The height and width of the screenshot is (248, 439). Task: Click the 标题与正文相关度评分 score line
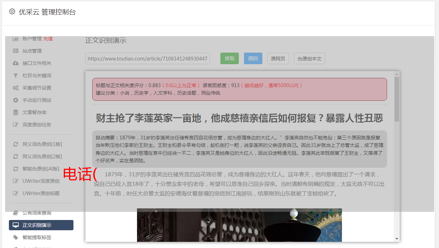(199, 85)
